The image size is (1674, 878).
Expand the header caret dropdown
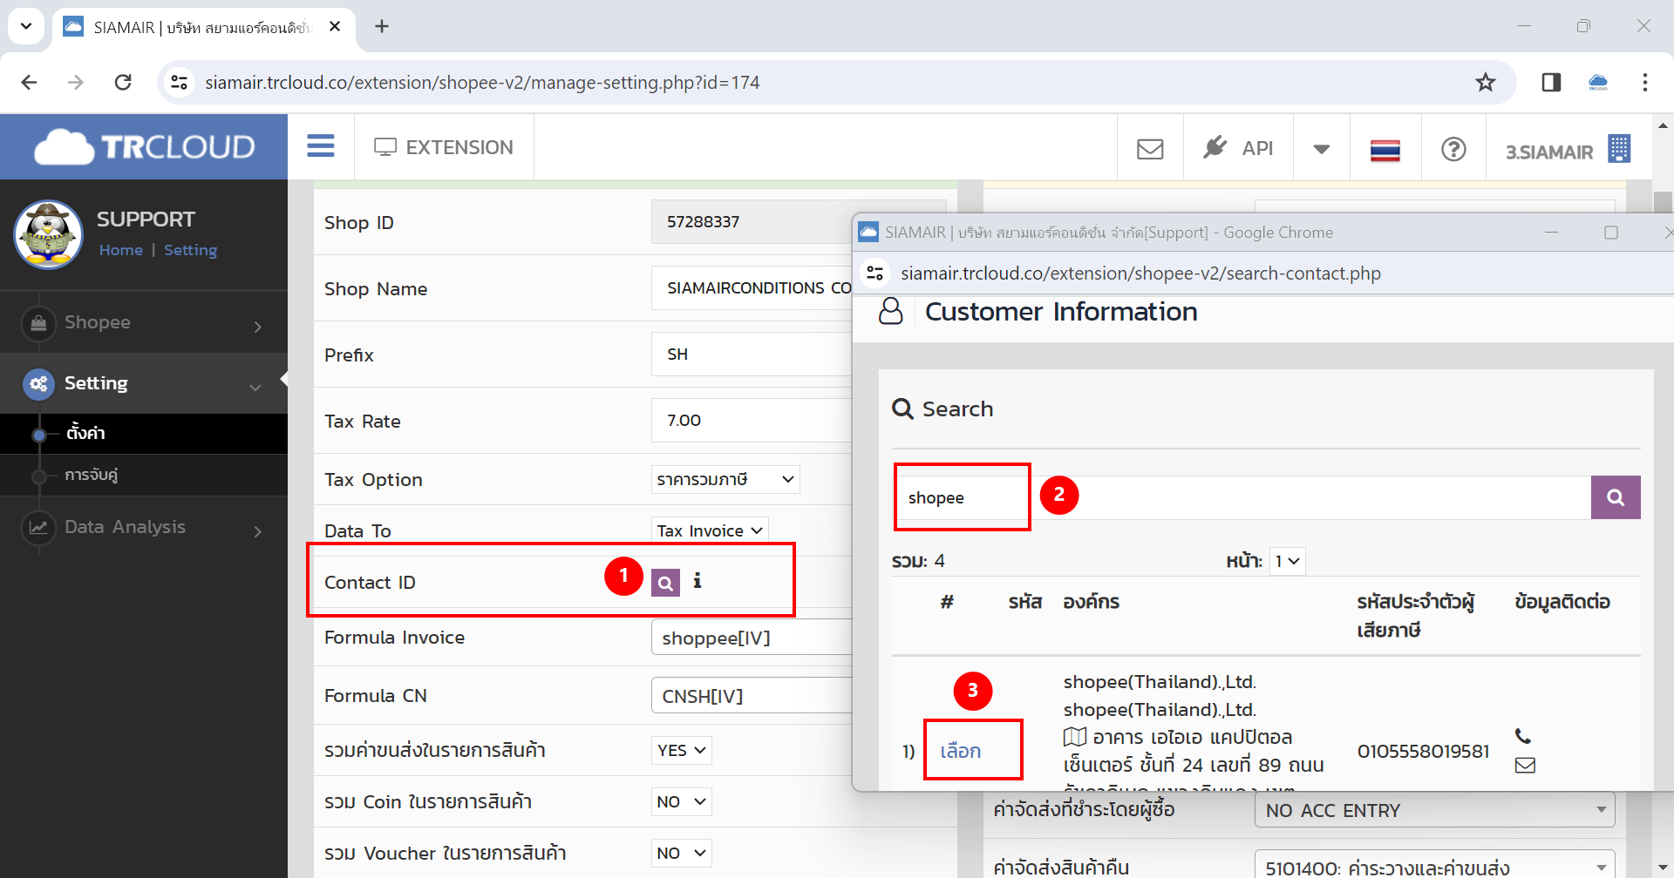1322,149
